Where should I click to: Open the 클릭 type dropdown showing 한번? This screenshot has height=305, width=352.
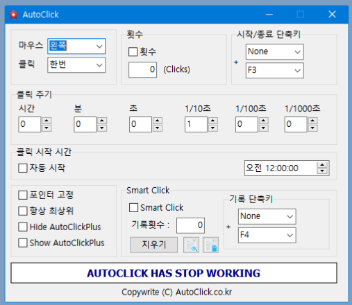76,65
